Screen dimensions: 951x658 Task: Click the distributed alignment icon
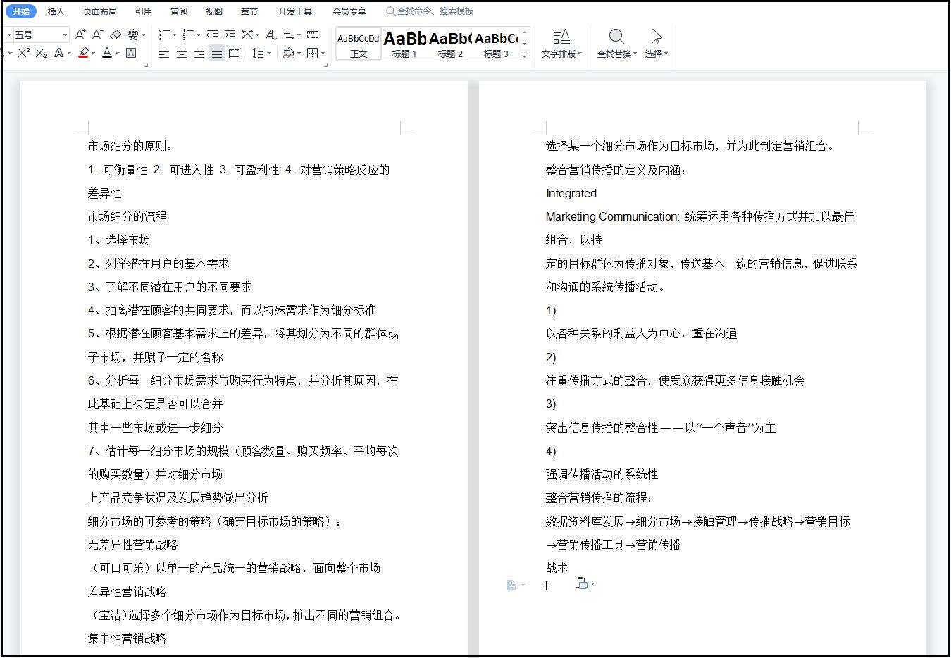235,53
